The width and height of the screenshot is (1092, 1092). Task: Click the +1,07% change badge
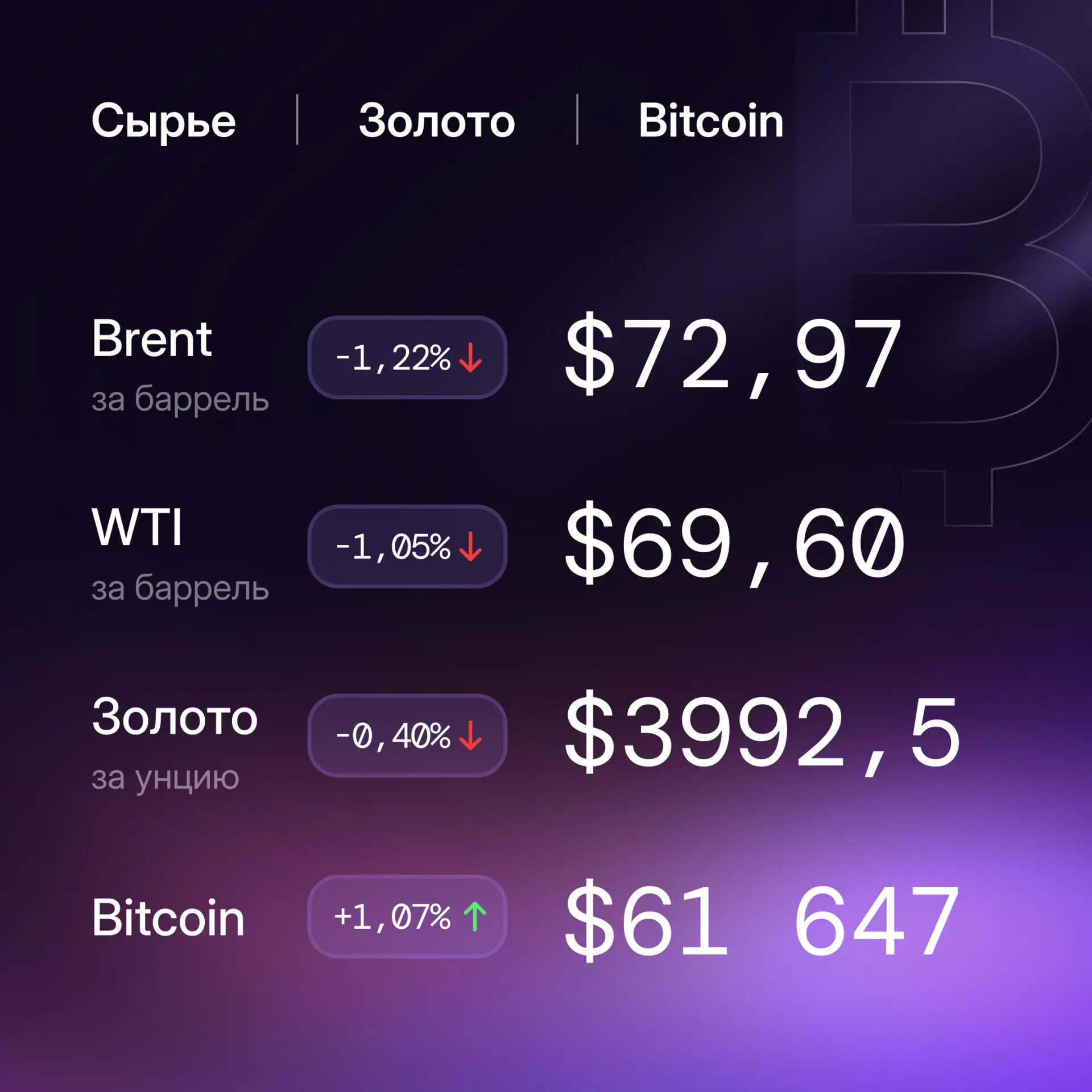[407, 917]
